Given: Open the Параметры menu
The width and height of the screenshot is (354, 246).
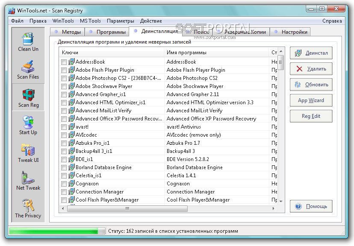Looking at the screenshot, I should click(x=120, y=21).
